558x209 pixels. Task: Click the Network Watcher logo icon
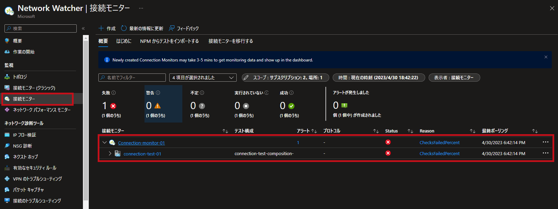click(x=9, y=11)
